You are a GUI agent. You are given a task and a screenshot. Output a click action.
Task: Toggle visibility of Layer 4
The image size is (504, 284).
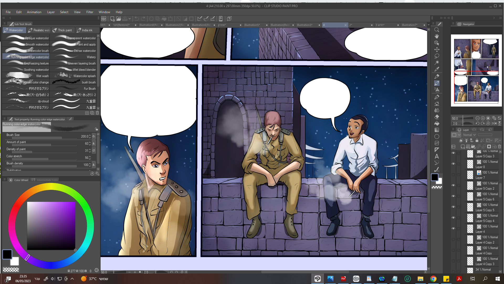(453, 229)
